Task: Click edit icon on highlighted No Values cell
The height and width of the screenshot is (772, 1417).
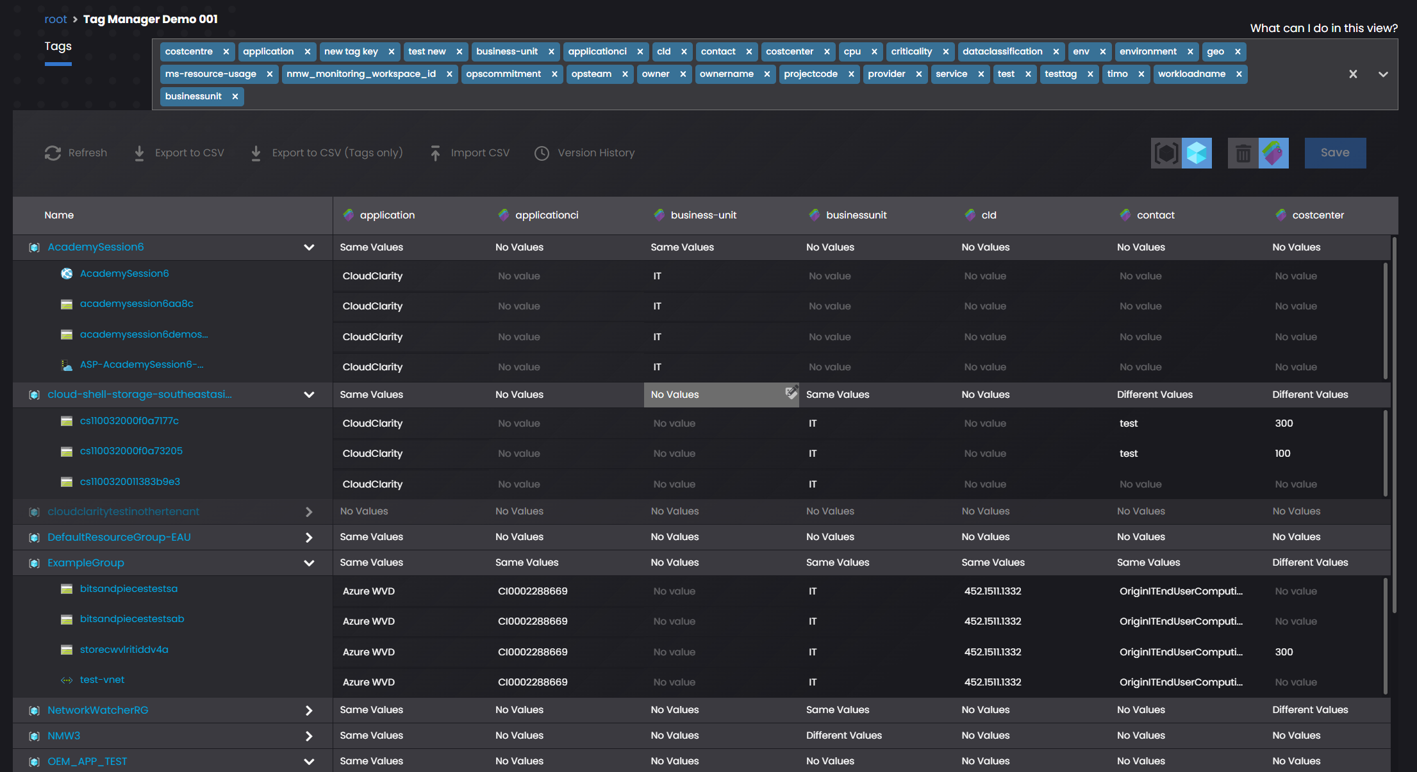Action: tap(791, 392)
